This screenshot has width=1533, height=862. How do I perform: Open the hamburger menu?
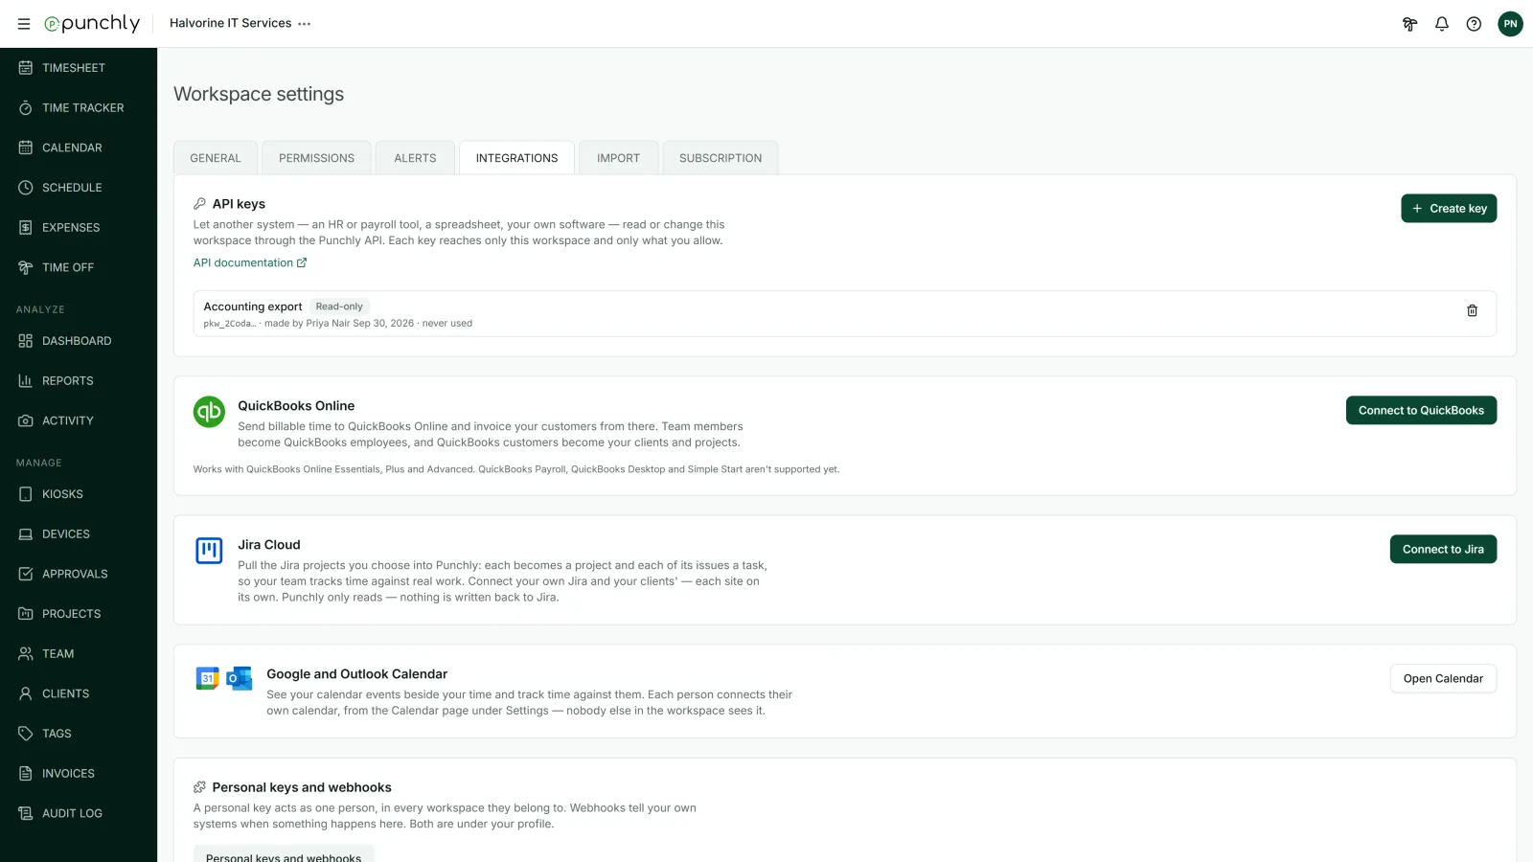[24, 24]
